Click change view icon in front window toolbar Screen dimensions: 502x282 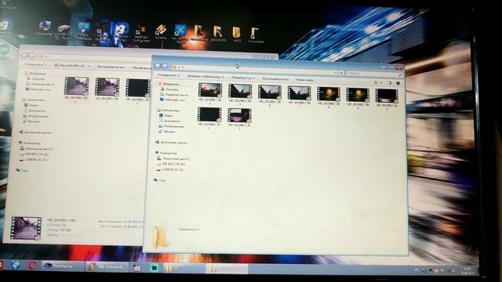click(x=376, y=82)
